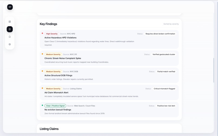Click 'Critical mismatch flagged' status pill
The image size is (218, 136).
164,89
